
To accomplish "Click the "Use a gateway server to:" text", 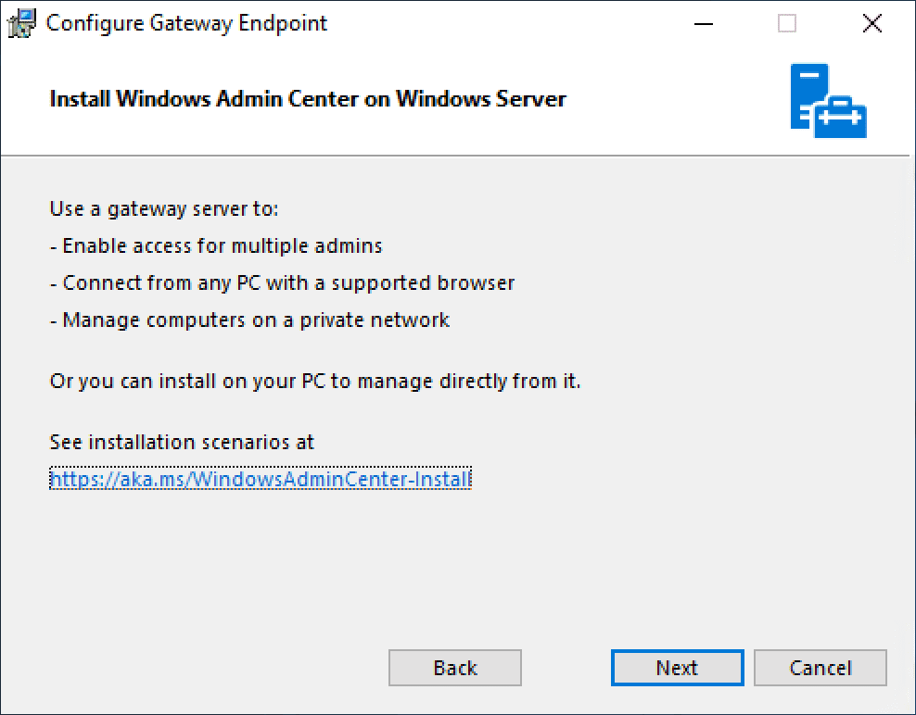I will pos(164,208).
